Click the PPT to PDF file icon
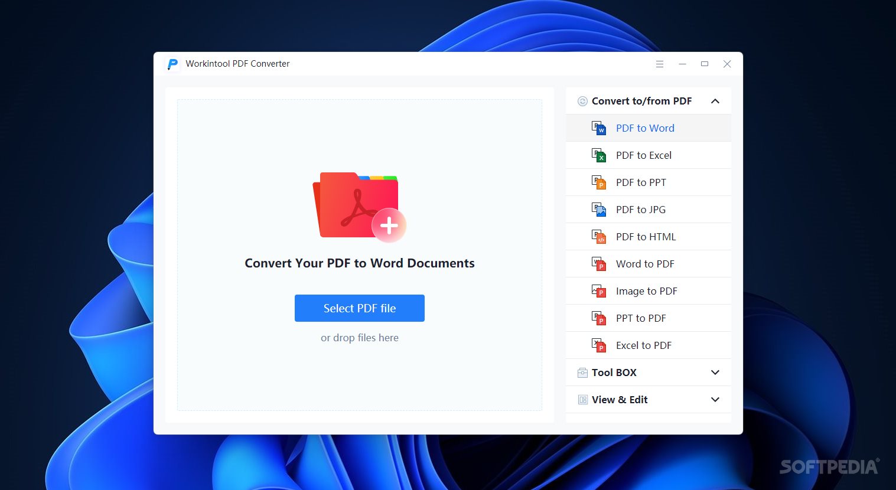Screen dimensions: 896x490 (599, 318)
